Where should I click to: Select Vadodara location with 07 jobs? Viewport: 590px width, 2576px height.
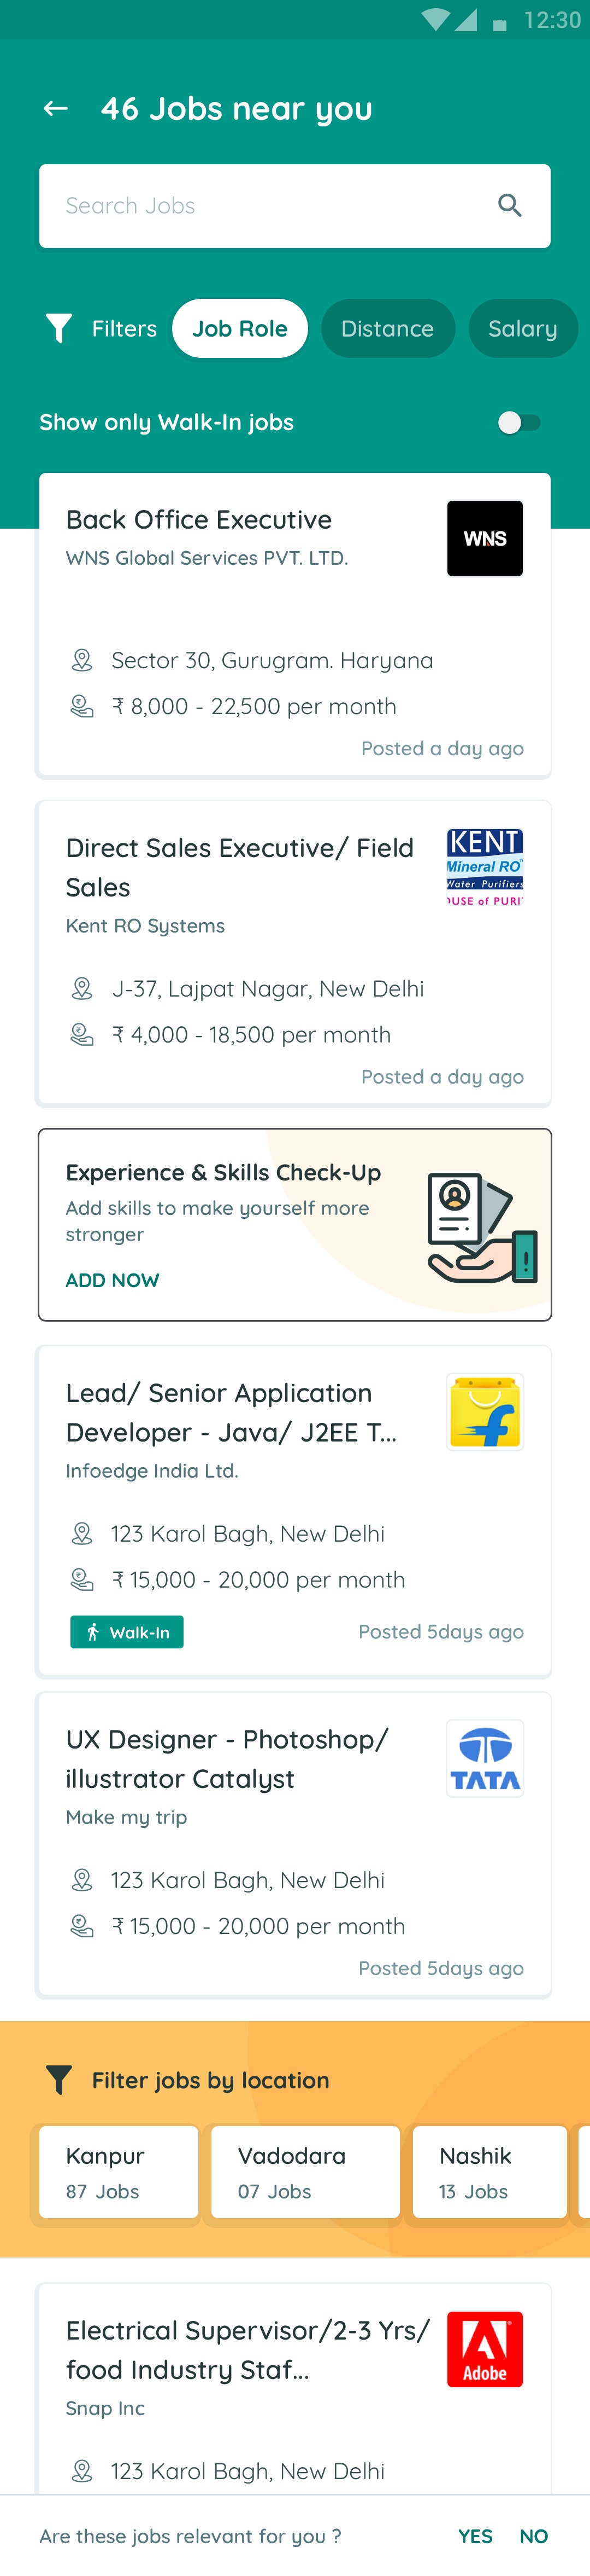(x=304, y=2172)
